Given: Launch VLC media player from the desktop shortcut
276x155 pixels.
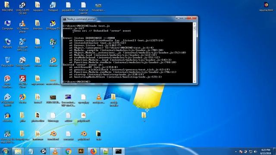Looking at the screenshot, I should [x=22, y=26].
